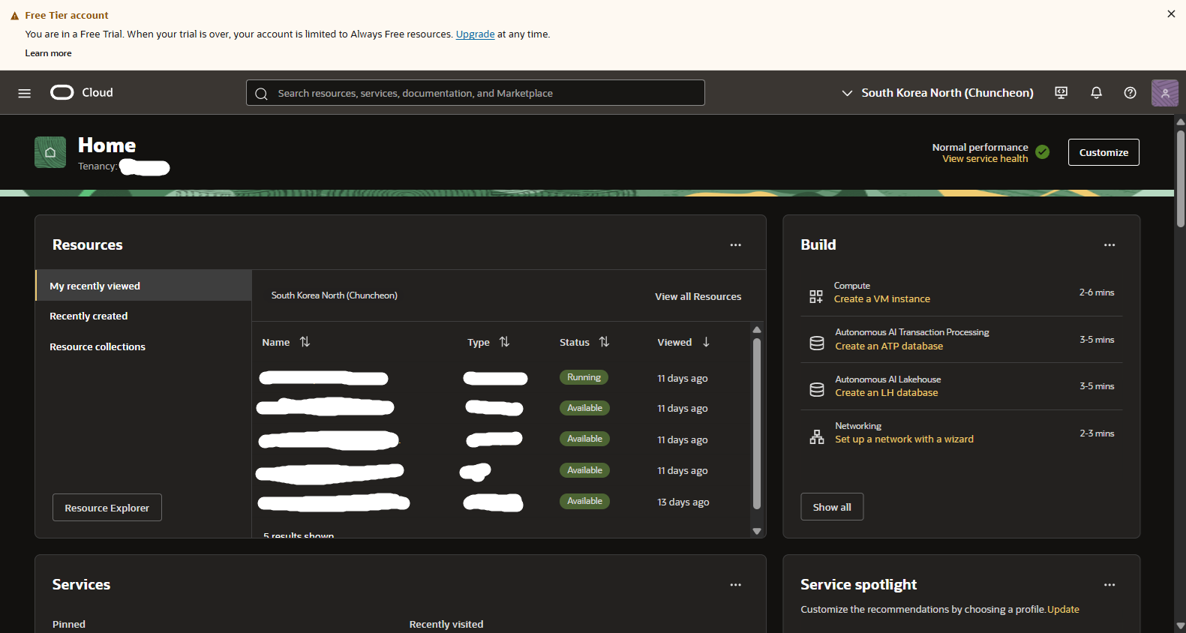Open the user profile avatar menu
Image resolution: width=1186 pixels, height=633 pixels.
1164,93
